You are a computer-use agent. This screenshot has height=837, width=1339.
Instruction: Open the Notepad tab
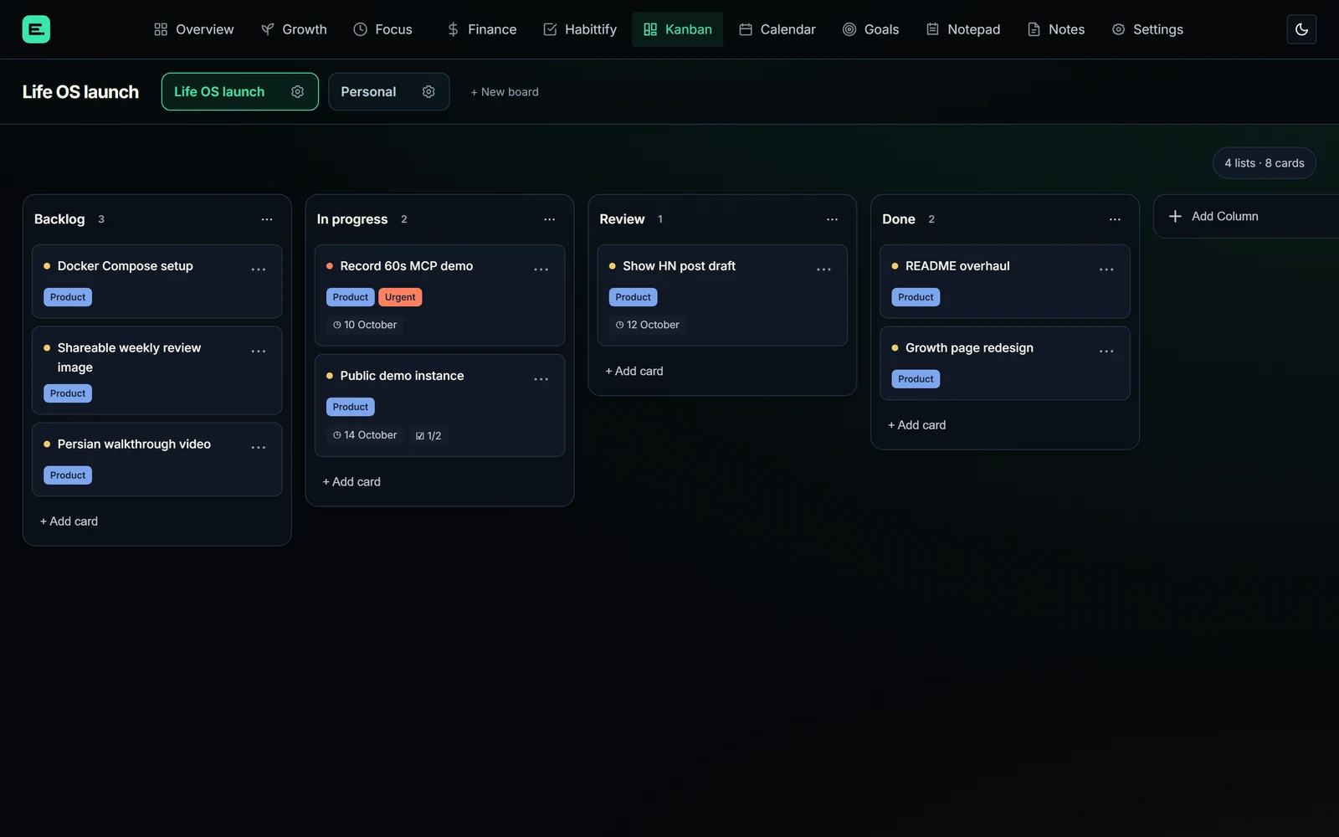pyautogui.click(x=963, y=29)
